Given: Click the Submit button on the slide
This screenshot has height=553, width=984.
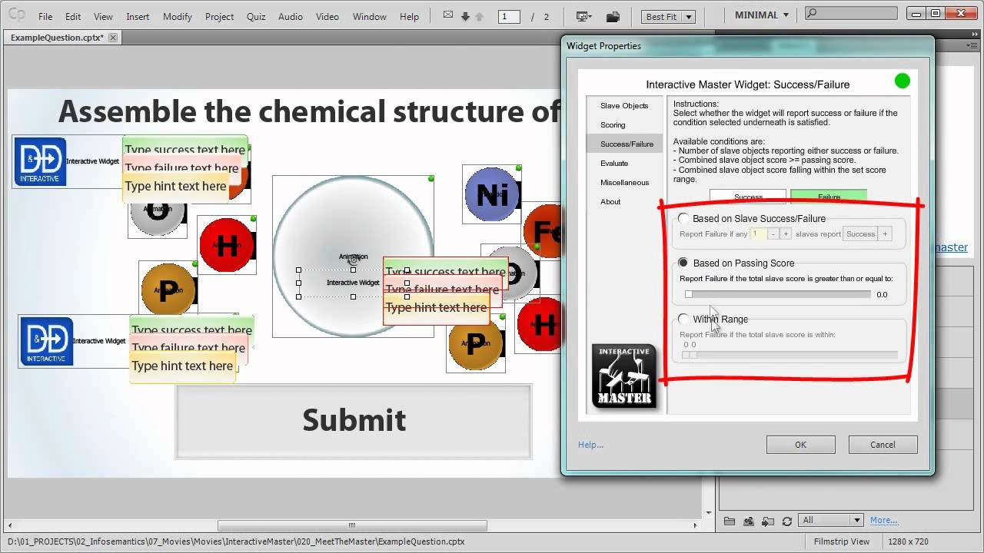Looking at the screenshot, I should (354, 421).
